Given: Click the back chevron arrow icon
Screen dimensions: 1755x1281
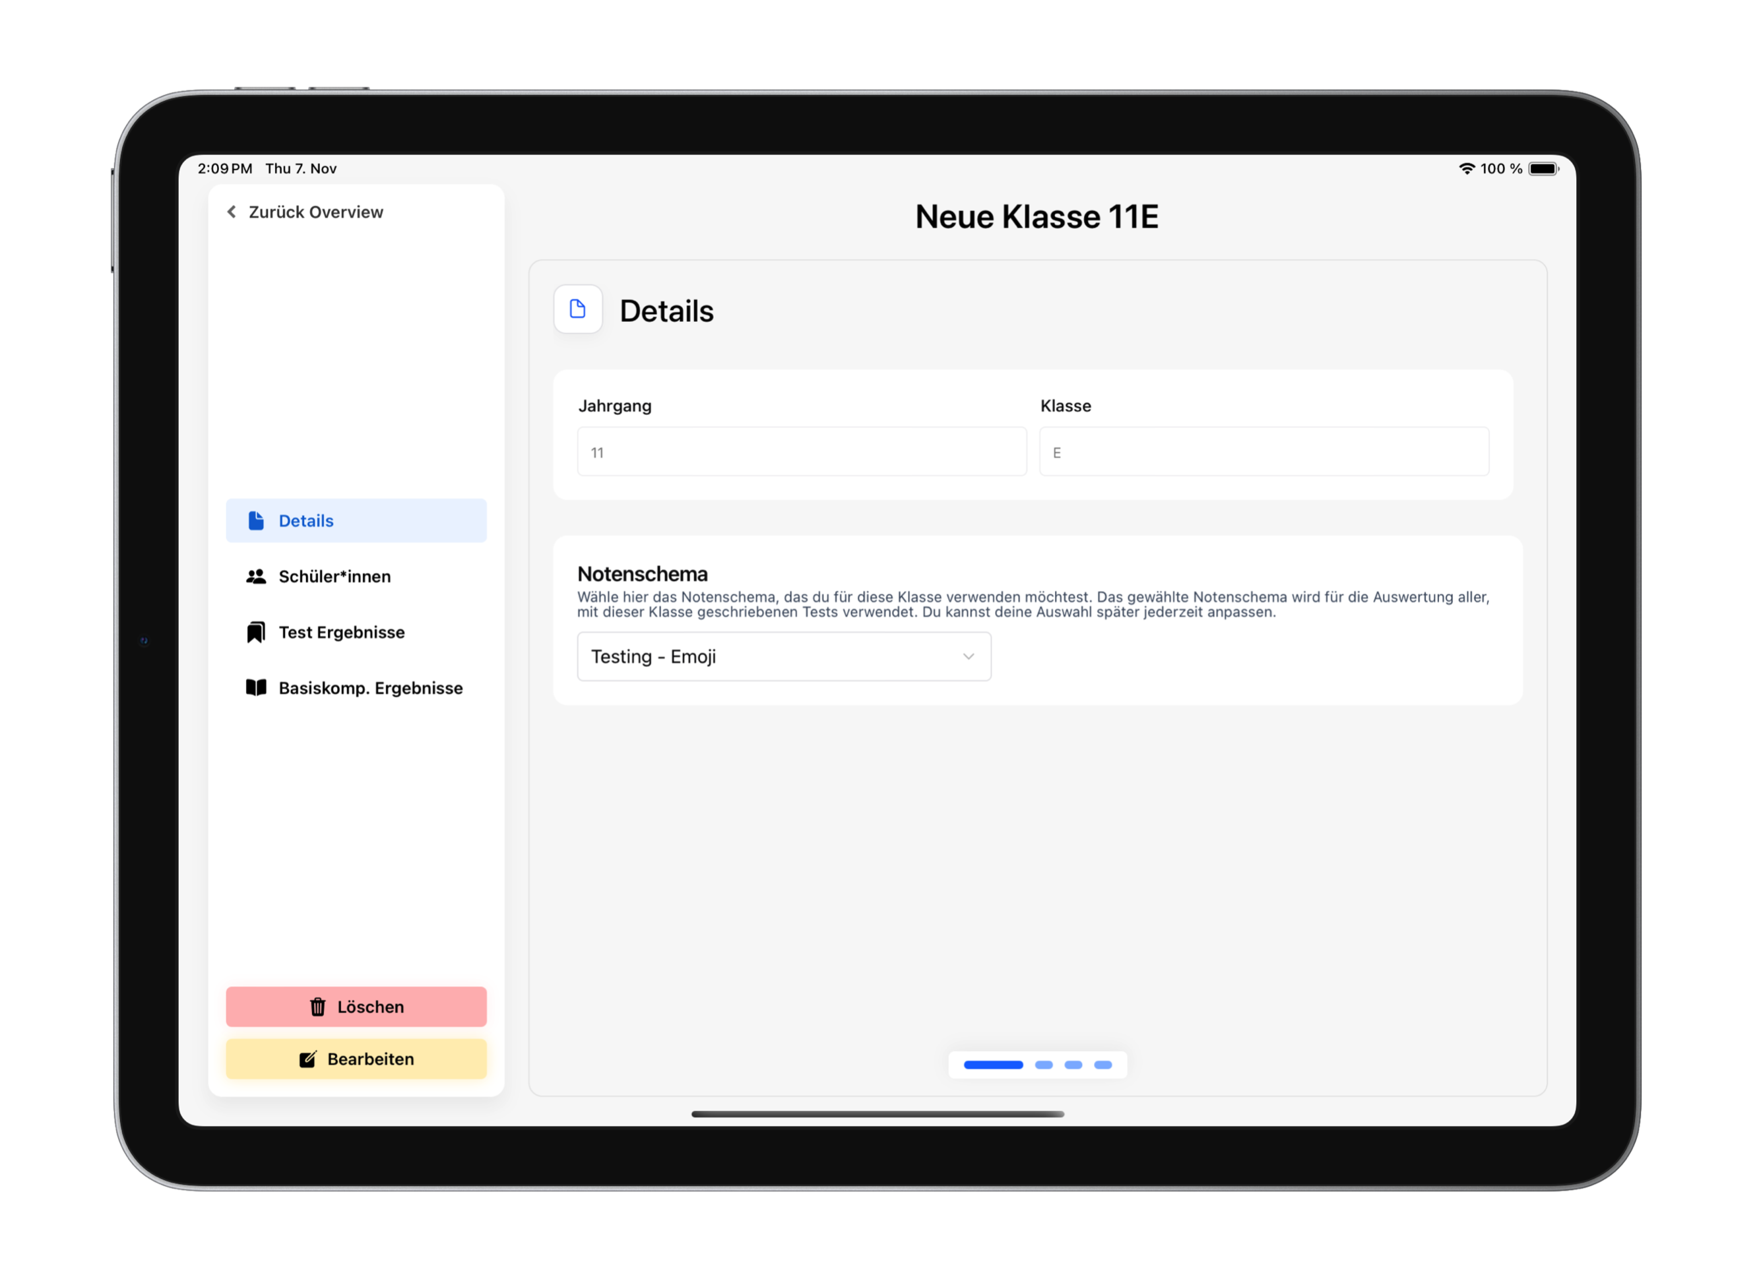Looking at the screenshot, I should [x=231, y=212].
